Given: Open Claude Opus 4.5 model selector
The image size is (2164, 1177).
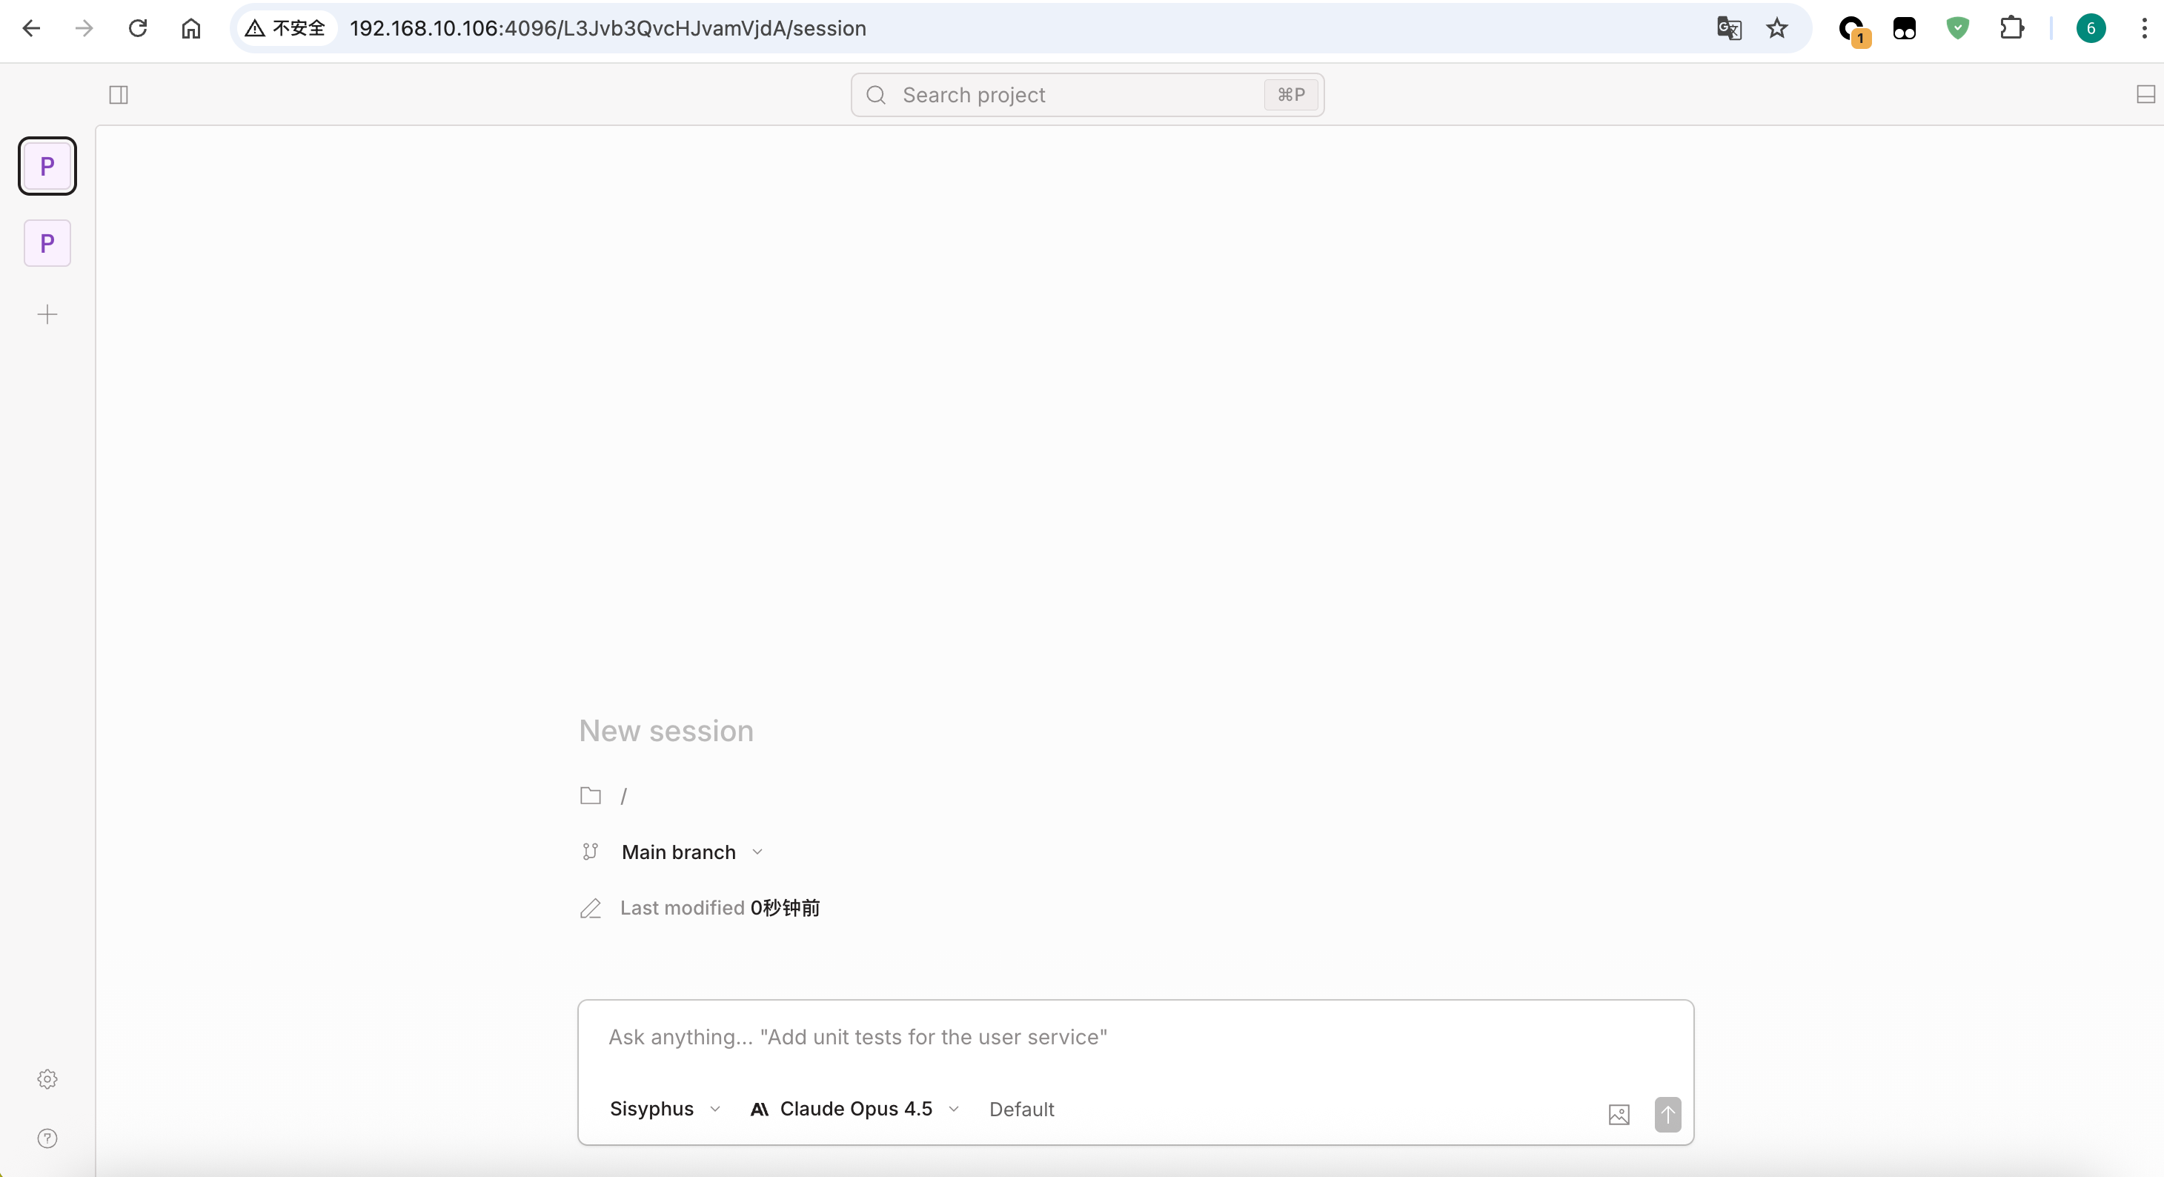Looking at the screenshot, I should [x=854, y=1109].
